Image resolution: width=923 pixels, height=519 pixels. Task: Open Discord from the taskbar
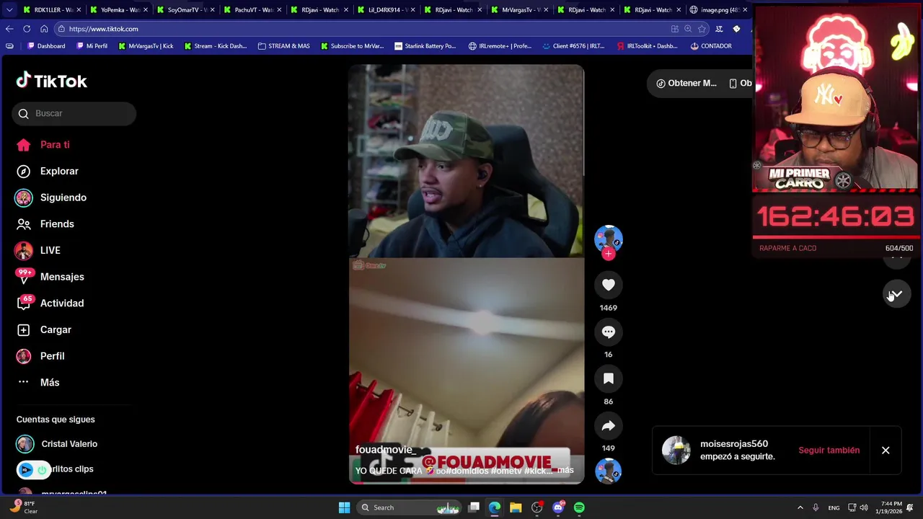point(558,507)
